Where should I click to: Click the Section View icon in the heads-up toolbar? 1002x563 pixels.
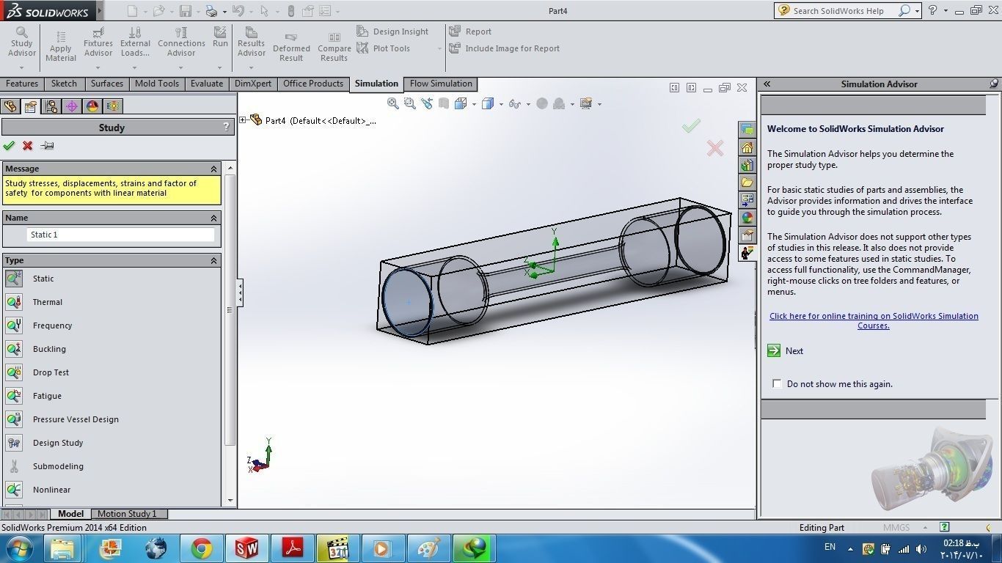coord(442,103)
